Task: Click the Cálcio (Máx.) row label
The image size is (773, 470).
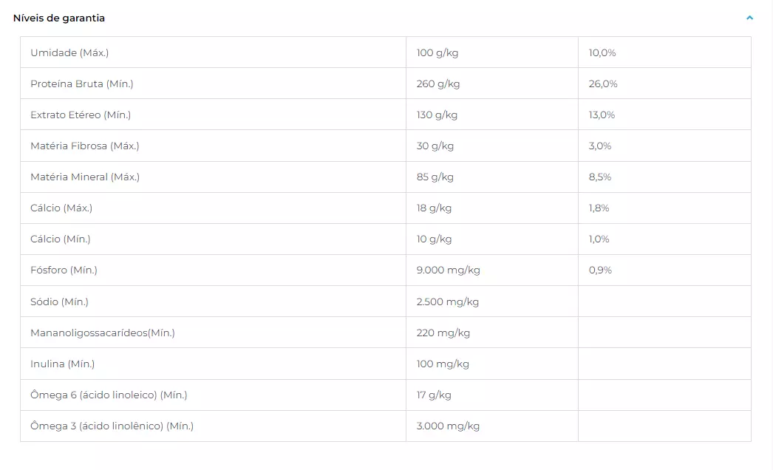Action: (x=61, y=208)
